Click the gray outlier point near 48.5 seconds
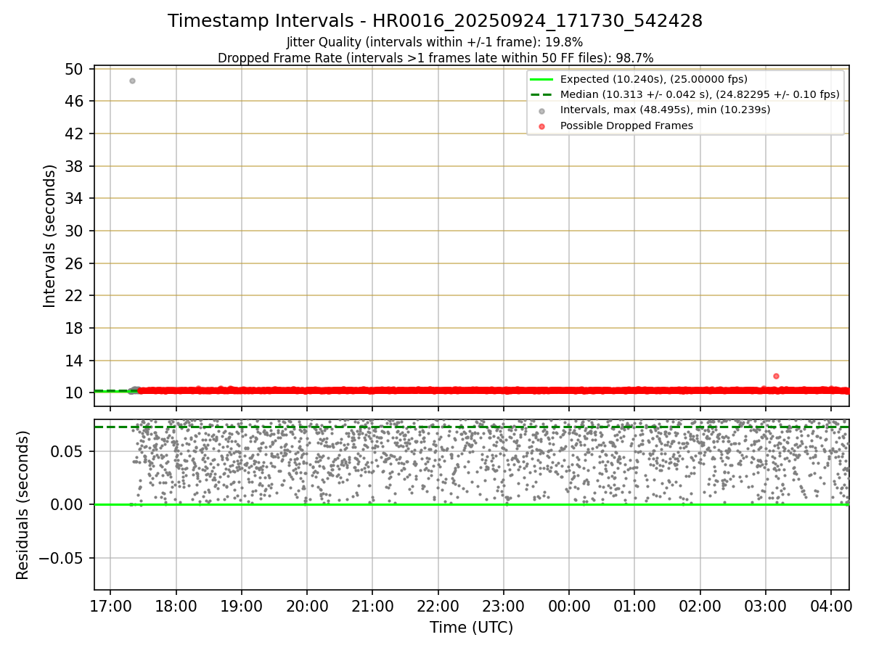The height and width of the screenshot is (653, 871). 132,81
